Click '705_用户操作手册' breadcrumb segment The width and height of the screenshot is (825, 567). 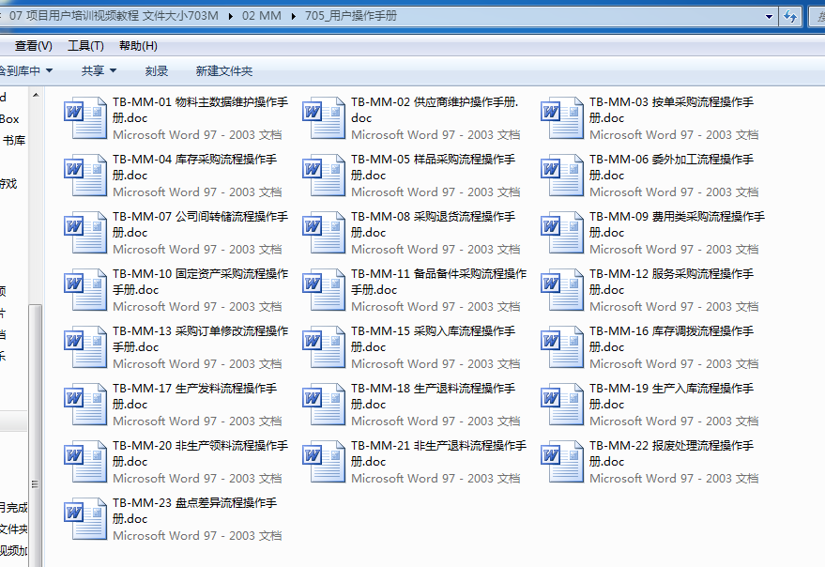point(351,16)
